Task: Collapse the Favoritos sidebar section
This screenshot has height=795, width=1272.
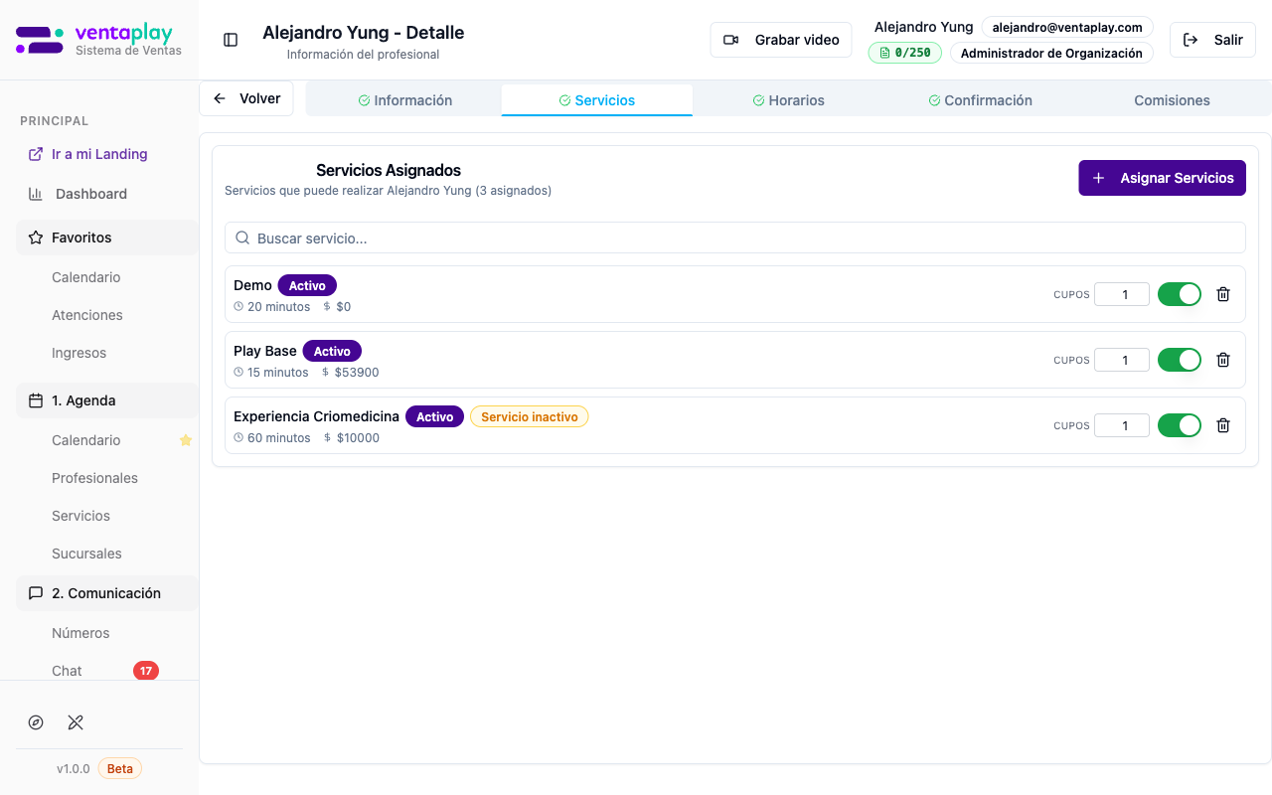Action: coord(106,238)
